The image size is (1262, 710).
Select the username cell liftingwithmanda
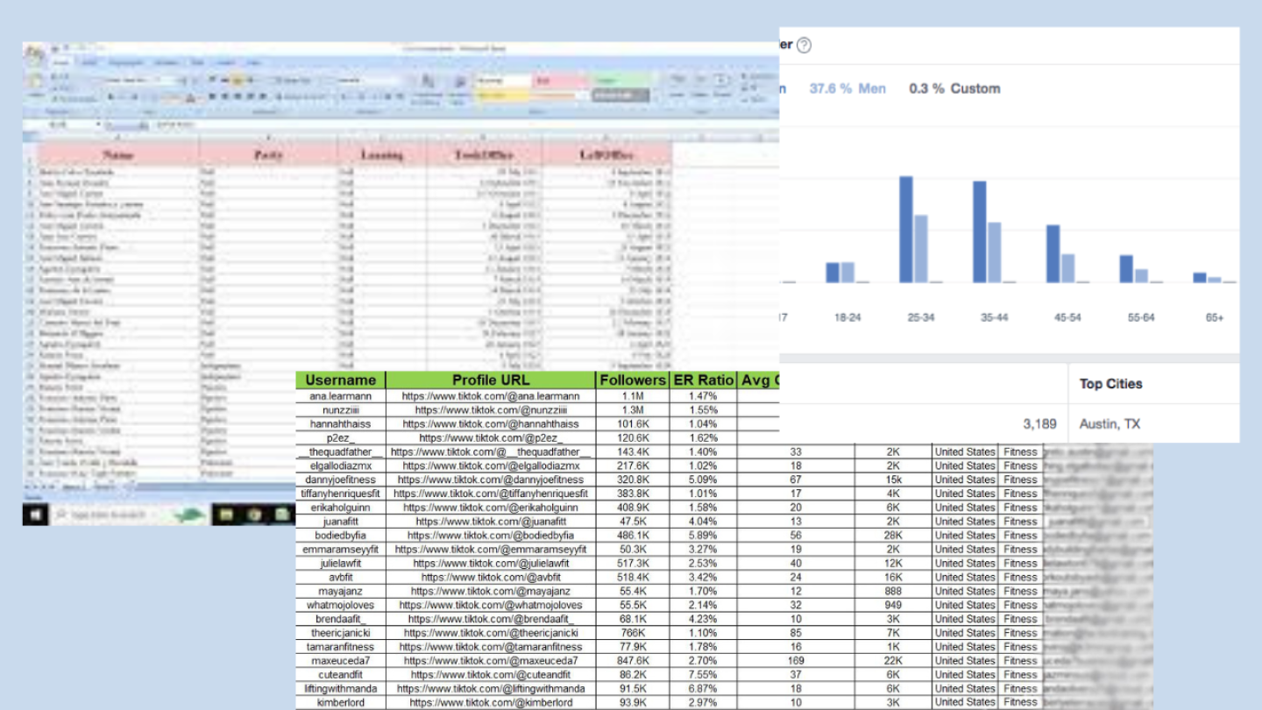click(x=341, y=689)
